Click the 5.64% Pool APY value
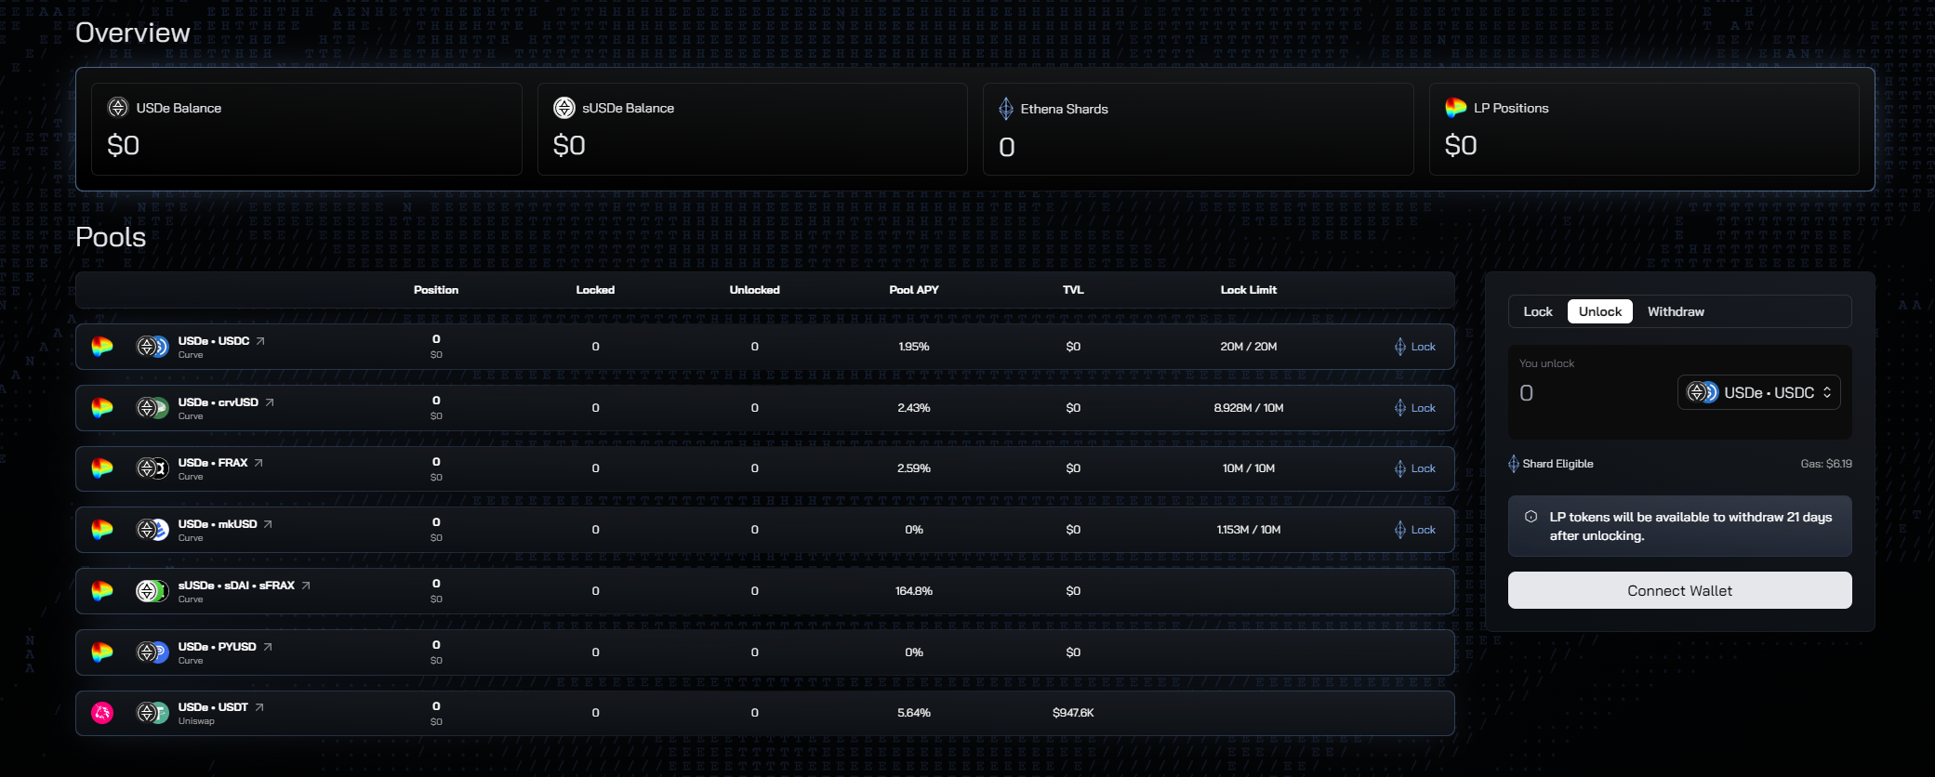This screenshot has height=777, width=1935. click(x=914, y=713)
